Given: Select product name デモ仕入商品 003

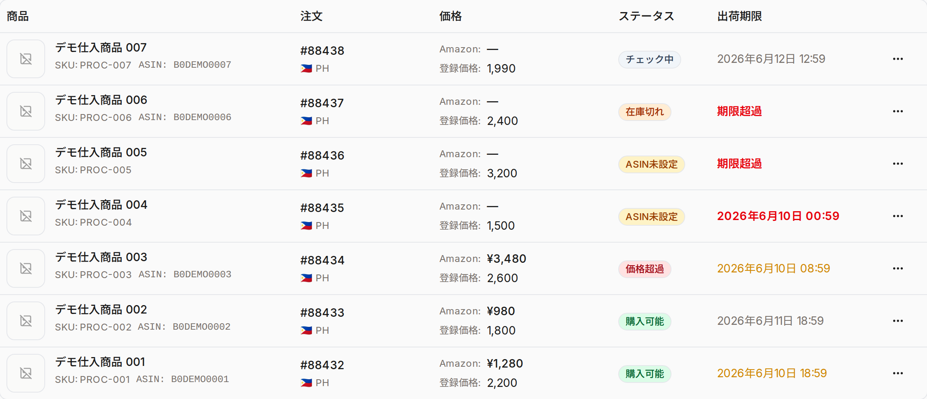Looking at the screenshot, I should pyautogui.click(x=101, y=257).
